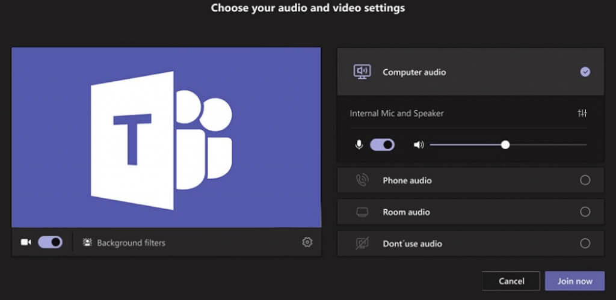Image resolution: width=616 pixels, height=300 pixels.
Task: Toggle the microphone switch off
Action: point(382,145)
